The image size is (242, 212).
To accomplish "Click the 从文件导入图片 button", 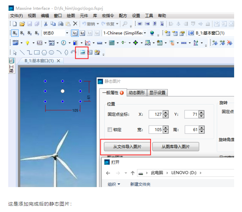I will (x=127, y=147).
